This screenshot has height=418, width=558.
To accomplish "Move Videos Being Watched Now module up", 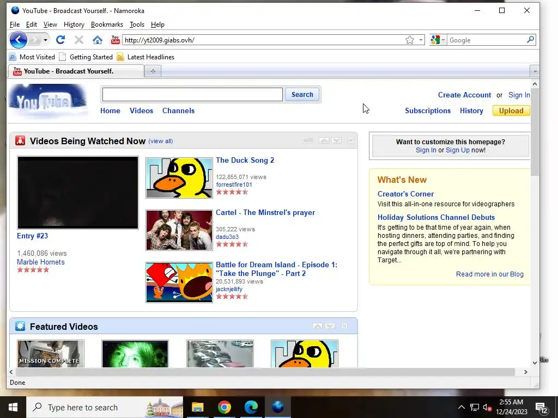I will [324, 141].
